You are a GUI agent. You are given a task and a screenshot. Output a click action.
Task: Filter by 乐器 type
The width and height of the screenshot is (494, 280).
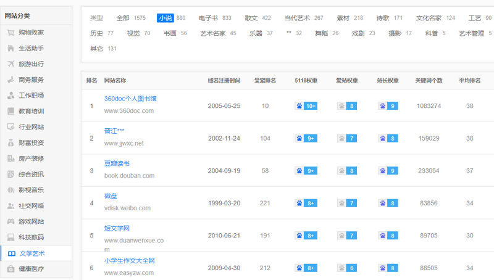tap(256, 33)
